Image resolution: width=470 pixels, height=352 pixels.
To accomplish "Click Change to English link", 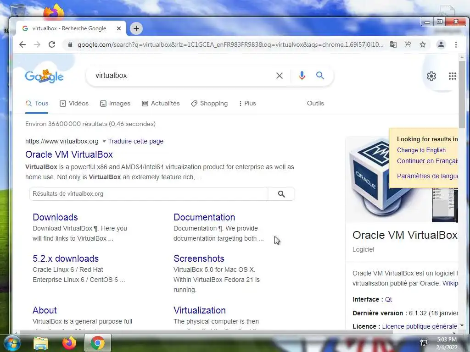I will click(x=421, y=150).
